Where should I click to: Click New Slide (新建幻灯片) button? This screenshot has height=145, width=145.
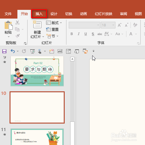[37, 29]
